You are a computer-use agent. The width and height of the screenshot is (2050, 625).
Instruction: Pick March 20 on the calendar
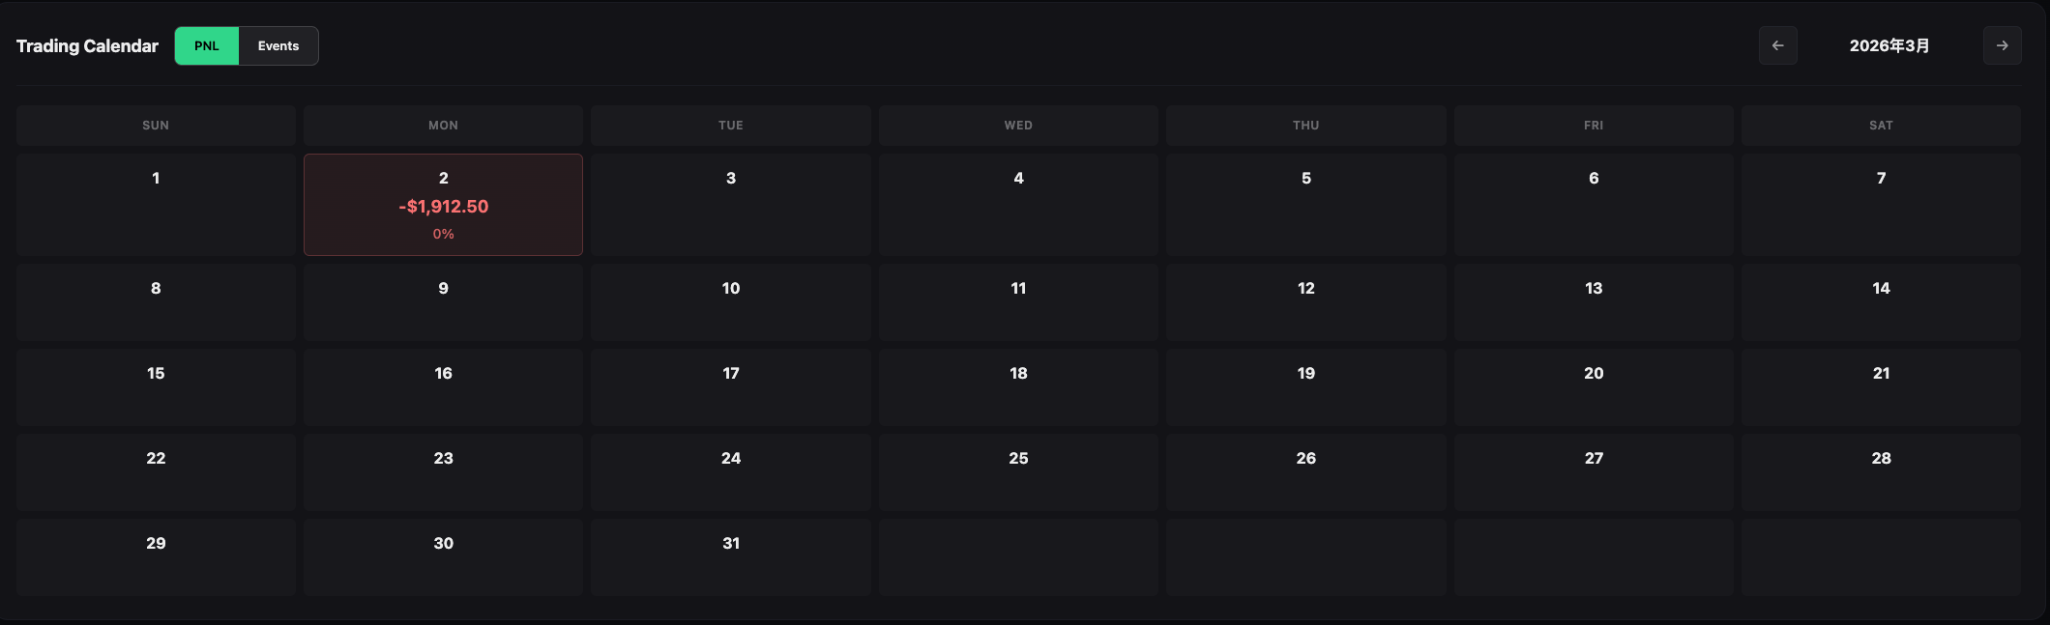point(1594,386)
